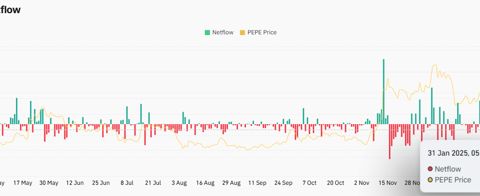Click the 17 May axis label
The height and width of the screenshot is (196, 480).
pyautogui.click(x=22, y=183)
